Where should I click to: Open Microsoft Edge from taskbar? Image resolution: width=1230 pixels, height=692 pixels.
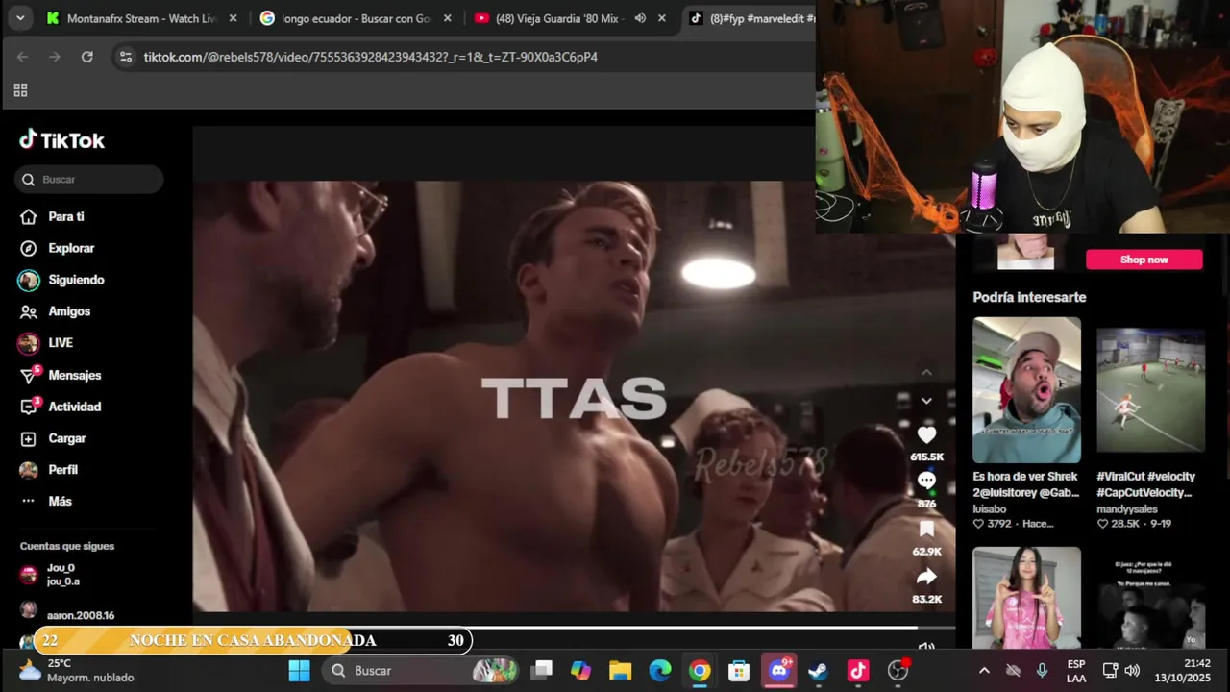(x=659, y=670)
